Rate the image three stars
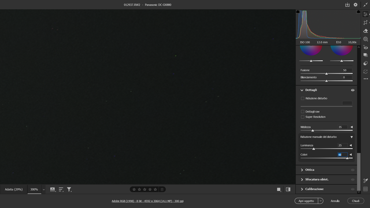 point(145,190)
